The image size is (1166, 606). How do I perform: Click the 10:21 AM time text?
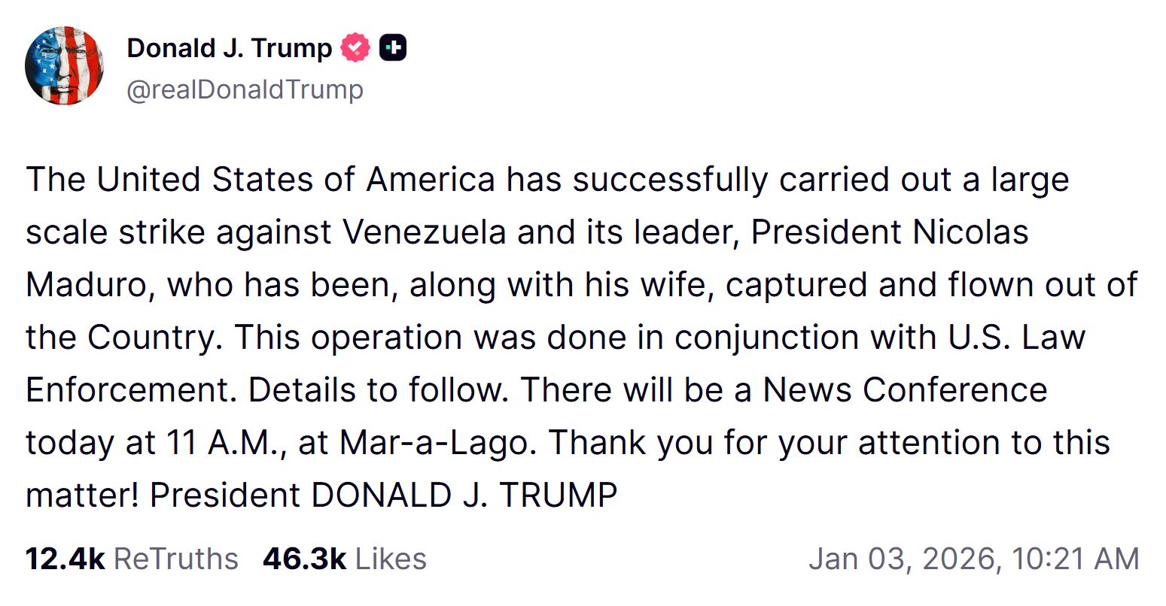[1075, 559]
